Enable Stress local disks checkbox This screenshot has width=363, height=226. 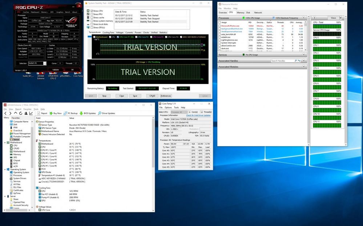tap(92, 24)
